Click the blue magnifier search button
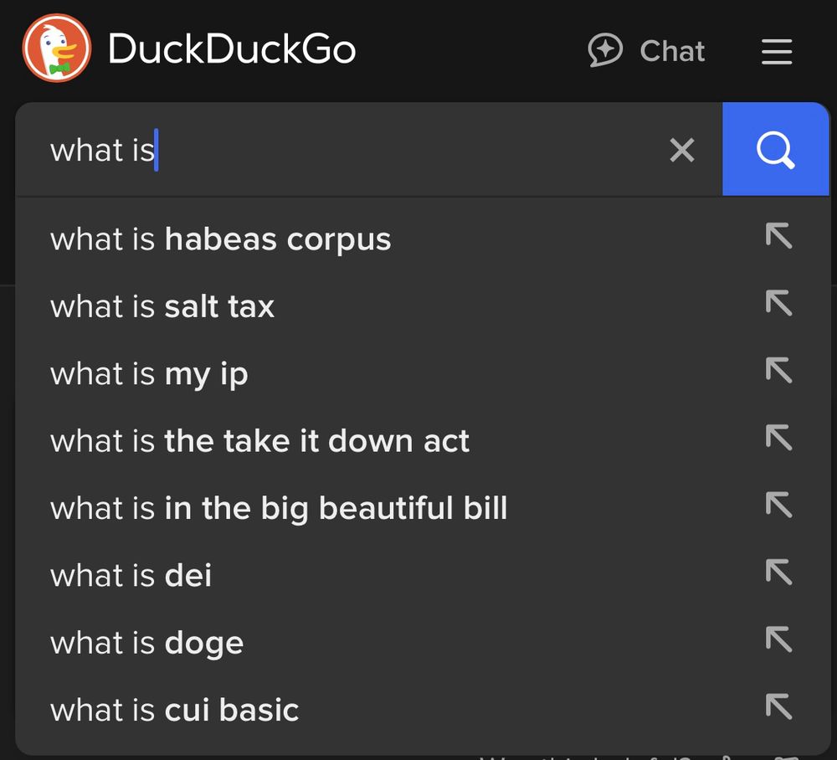Screen dimensions: 837x760 [775, 149]
